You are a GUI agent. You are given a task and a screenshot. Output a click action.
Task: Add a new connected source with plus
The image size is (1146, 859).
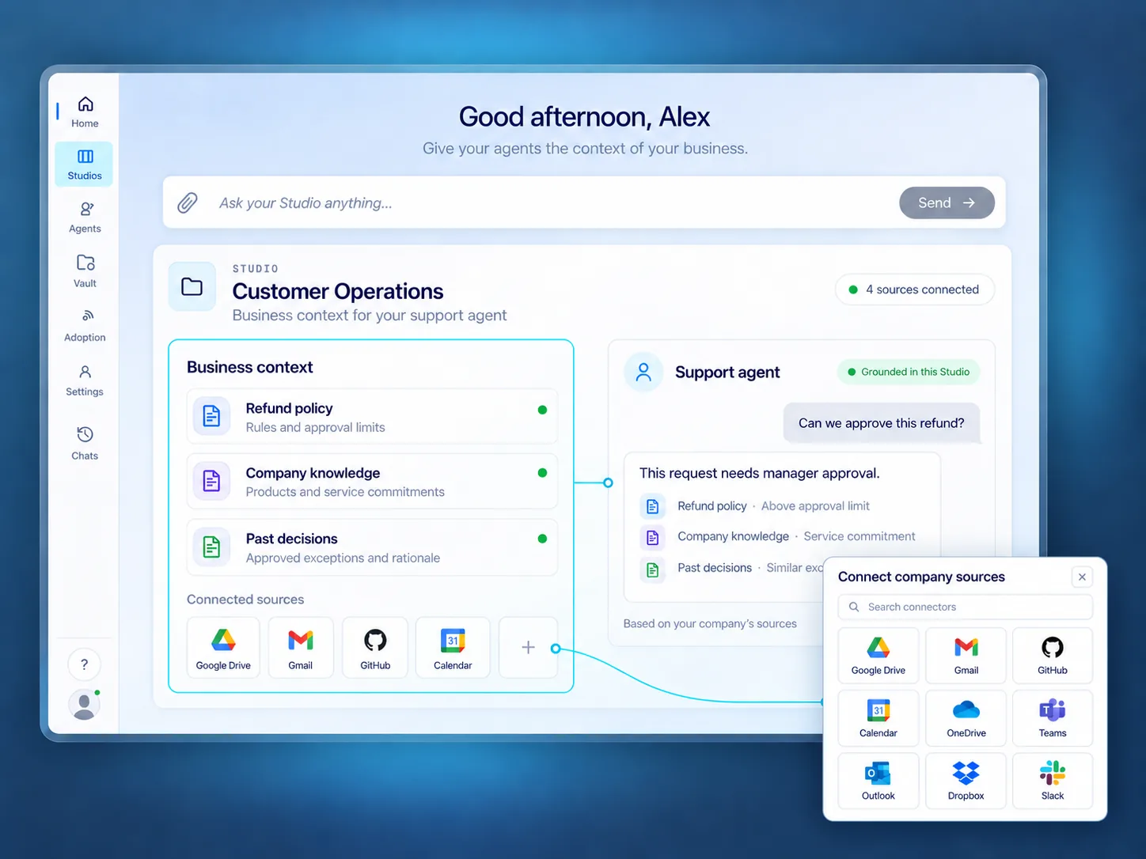pyautogui.click(x=528, y=648)
